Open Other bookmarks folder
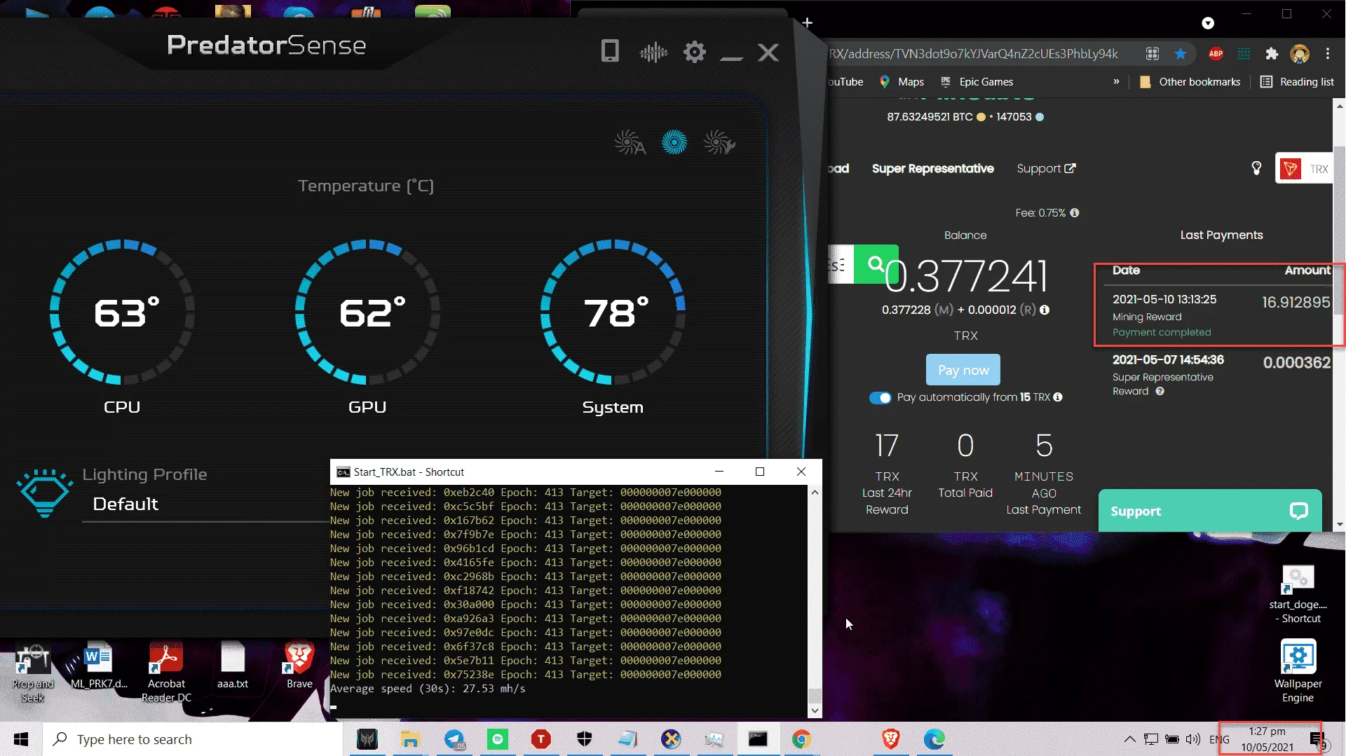 pyautogui.click(x=1190, y=82)
